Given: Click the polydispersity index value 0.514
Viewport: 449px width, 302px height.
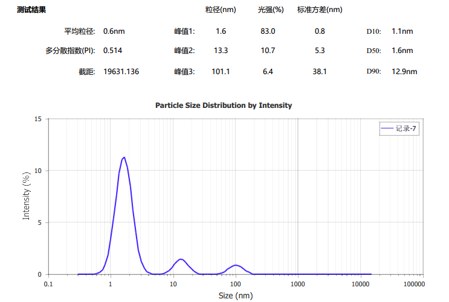Looking at the screenshot, I should [x=112, y=51].
